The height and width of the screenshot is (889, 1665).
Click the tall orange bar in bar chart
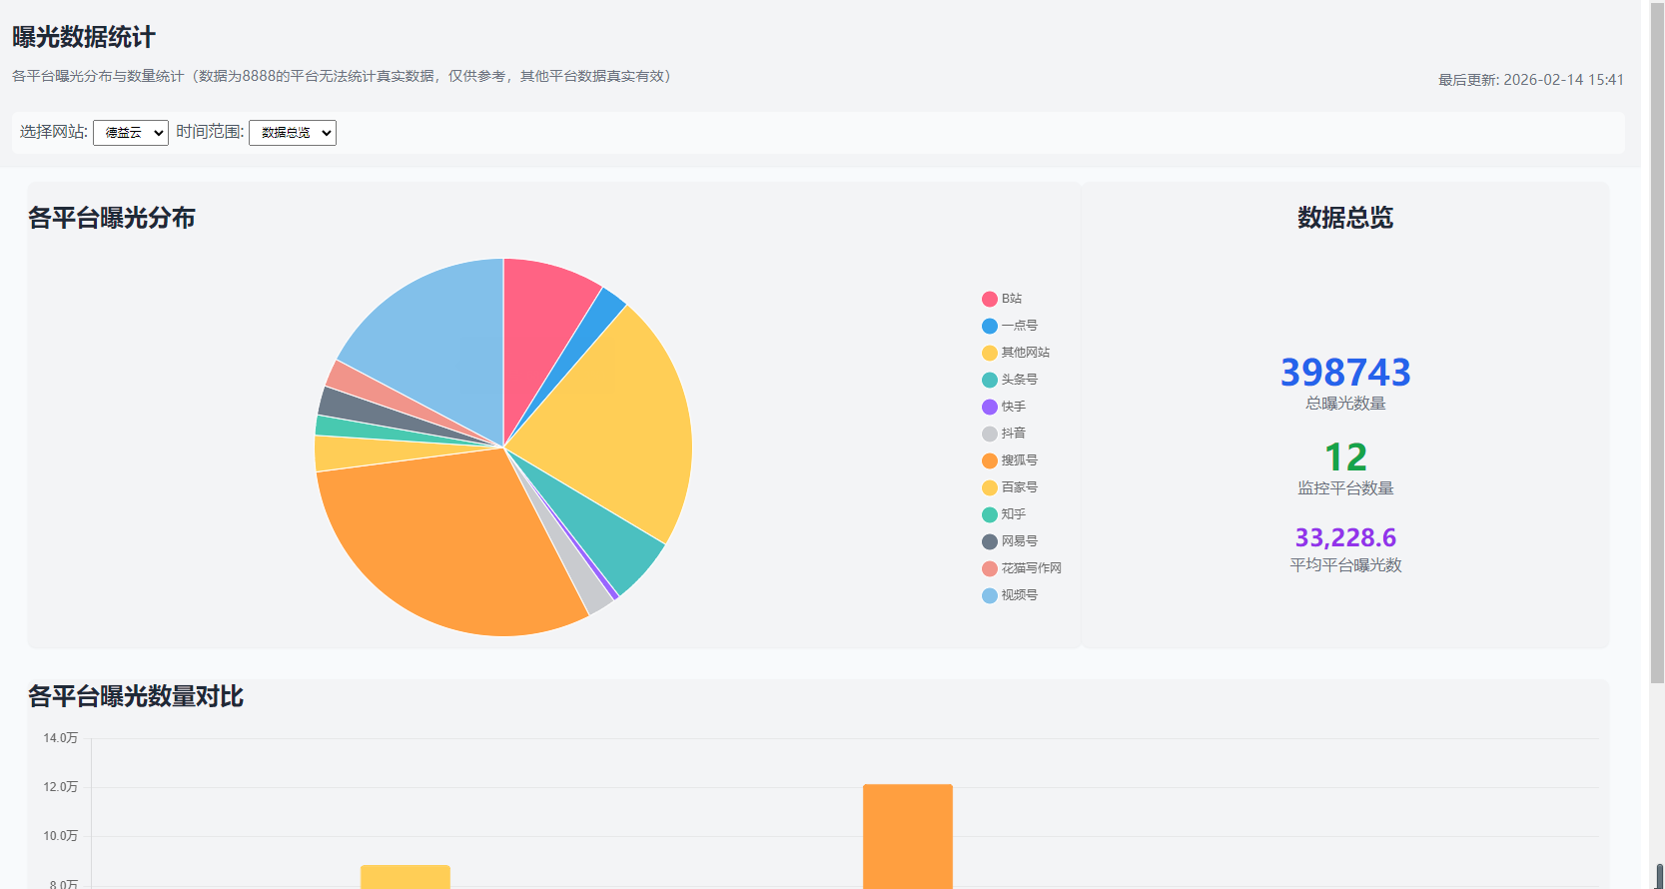click(907, 837)
